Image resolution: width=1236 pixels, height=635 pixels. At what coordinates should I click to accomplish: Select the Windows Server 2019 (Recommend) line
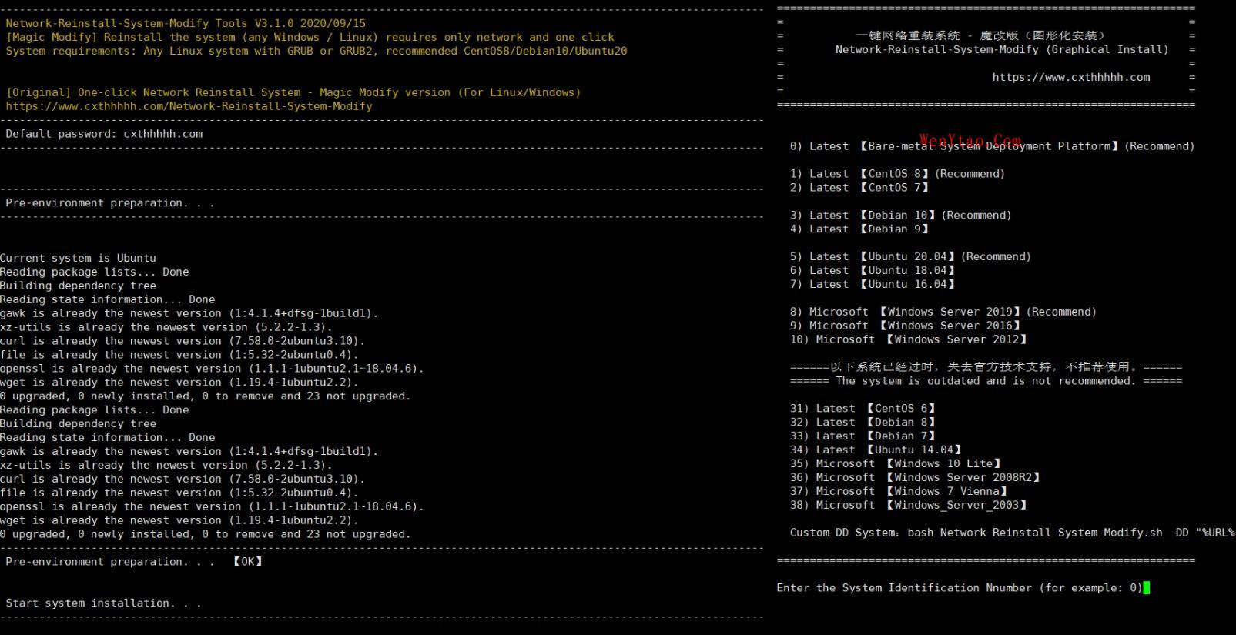coord(943,312)
